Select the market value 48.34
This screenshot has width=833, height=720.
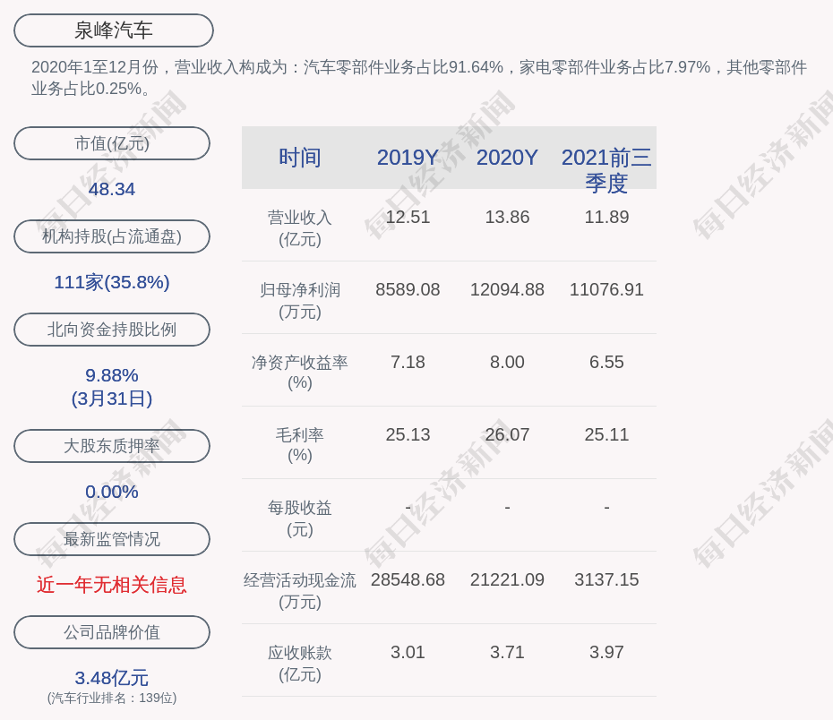(112, 189)
